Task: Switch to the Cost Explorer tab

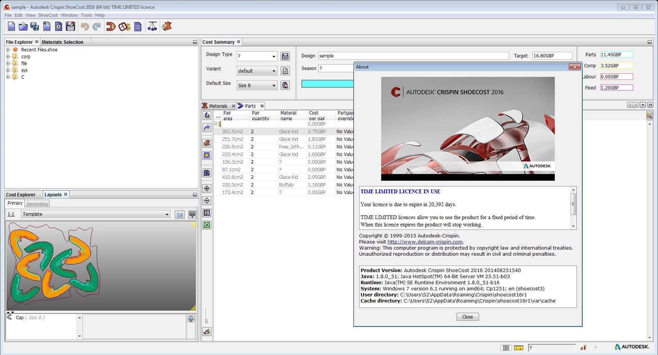Action: pos(21,195)
